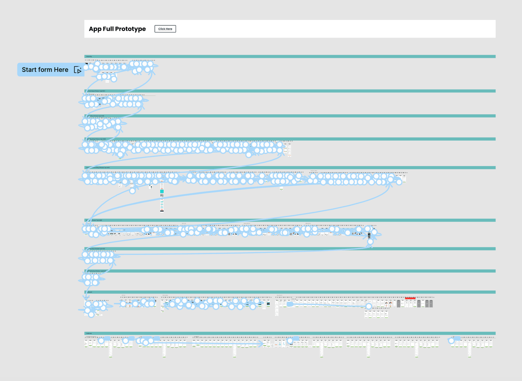Select the "App Full Prototype" title text
This screenshot has height=381, width=522.
[117, 29]
